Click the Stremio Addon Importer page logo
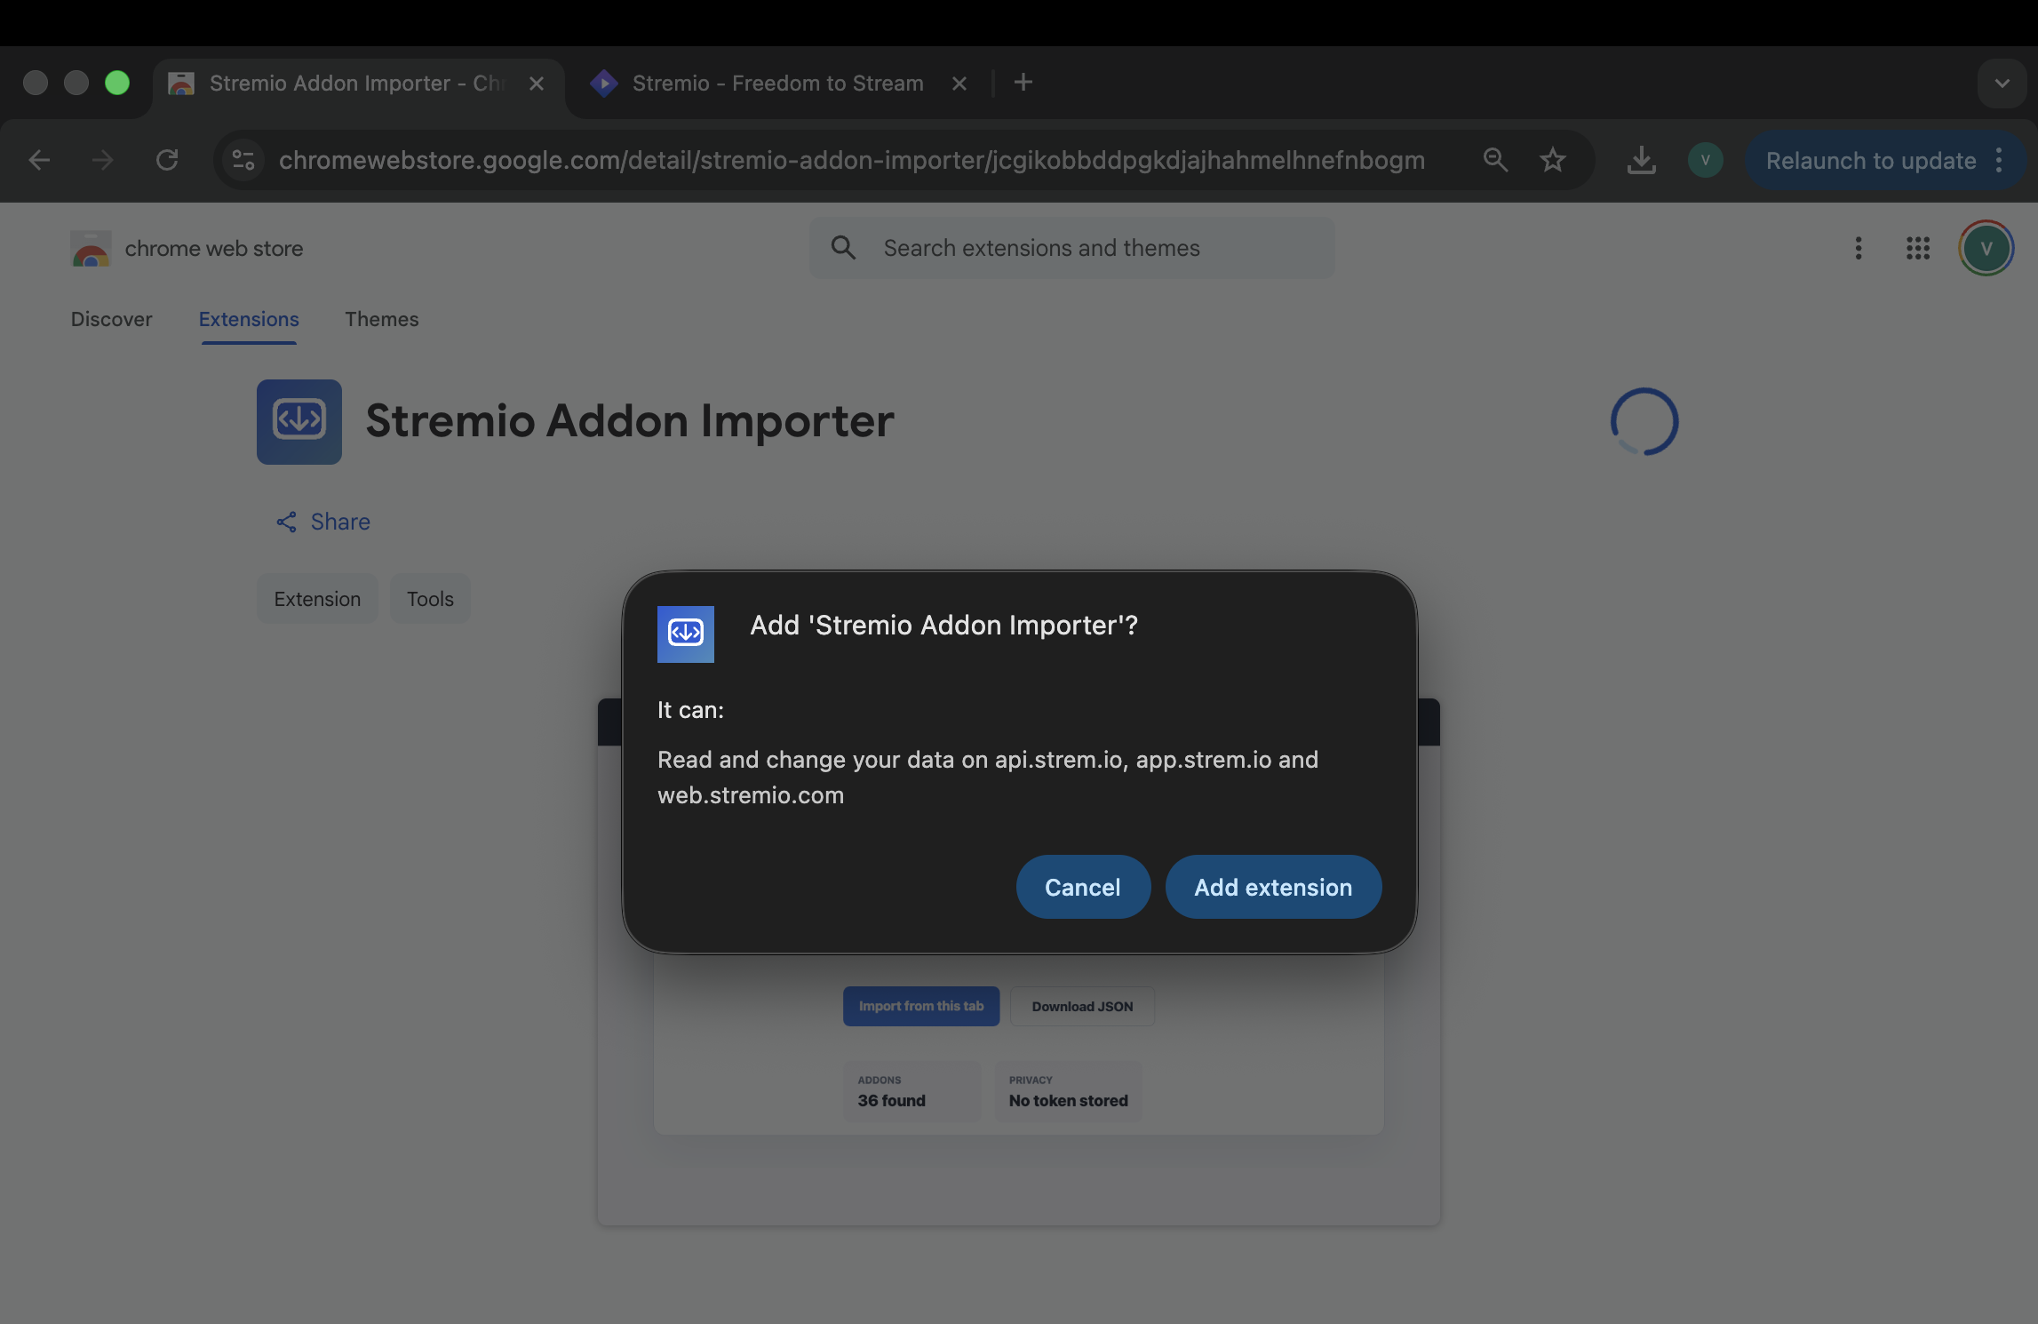Image resolution: width=2038 pixels, height=1324 pixels. [299, 422]
